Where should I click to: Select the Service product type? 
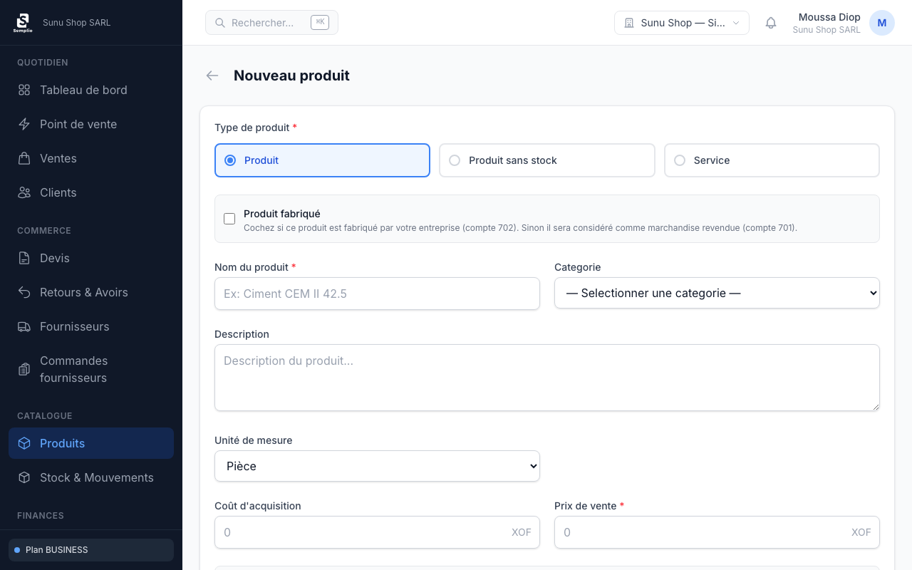680,160
